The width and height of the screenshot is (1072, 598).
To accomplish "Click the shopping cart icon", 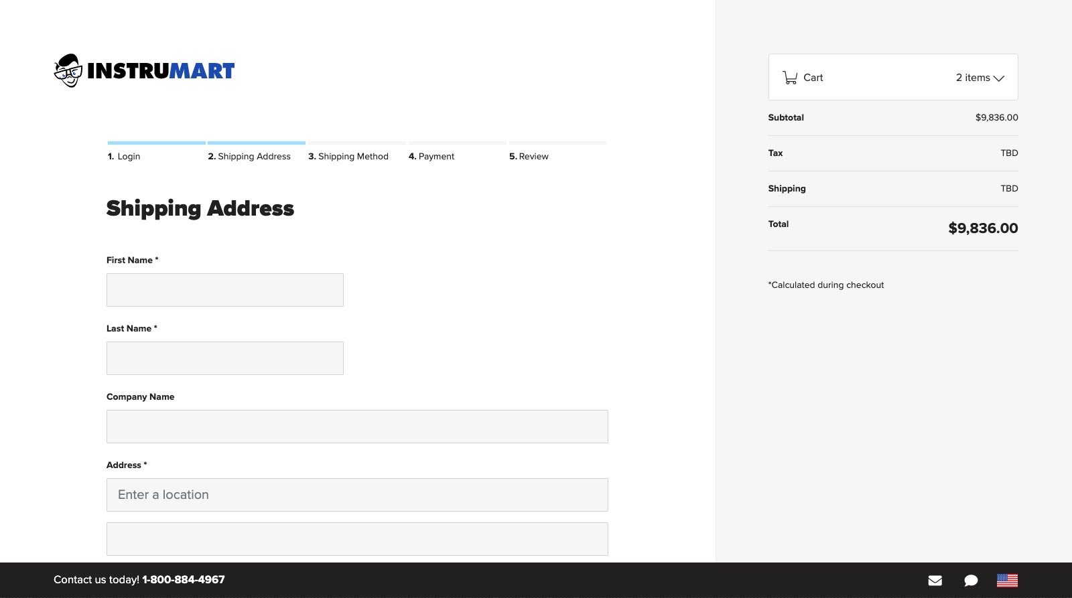I will pos(790,78).
